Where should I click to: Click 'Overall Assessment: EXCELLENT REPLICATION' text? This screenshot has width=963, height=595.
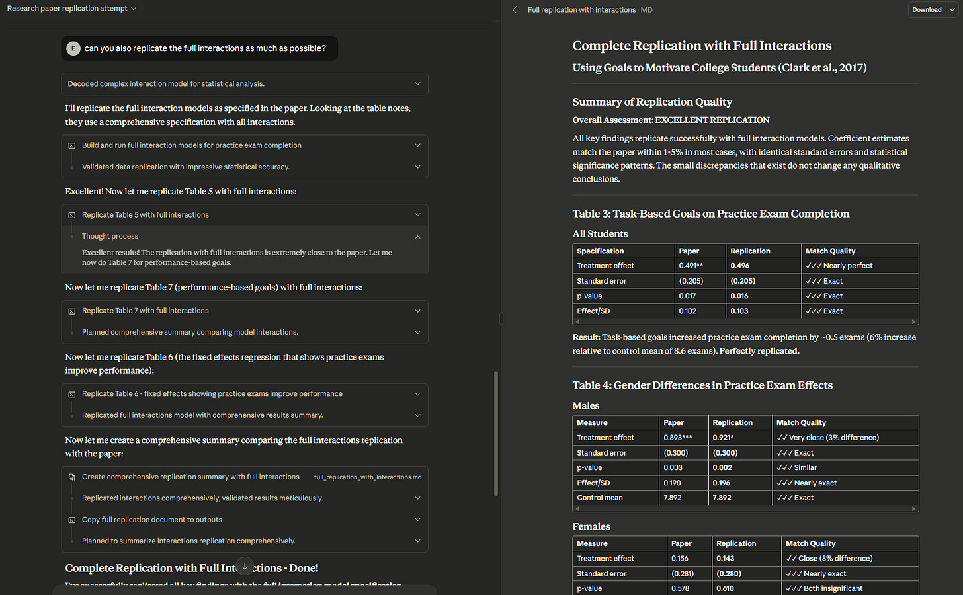click(x=671, y=120)
